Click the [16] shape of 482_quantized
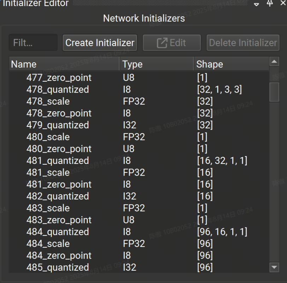 click(x=205, y=196)
